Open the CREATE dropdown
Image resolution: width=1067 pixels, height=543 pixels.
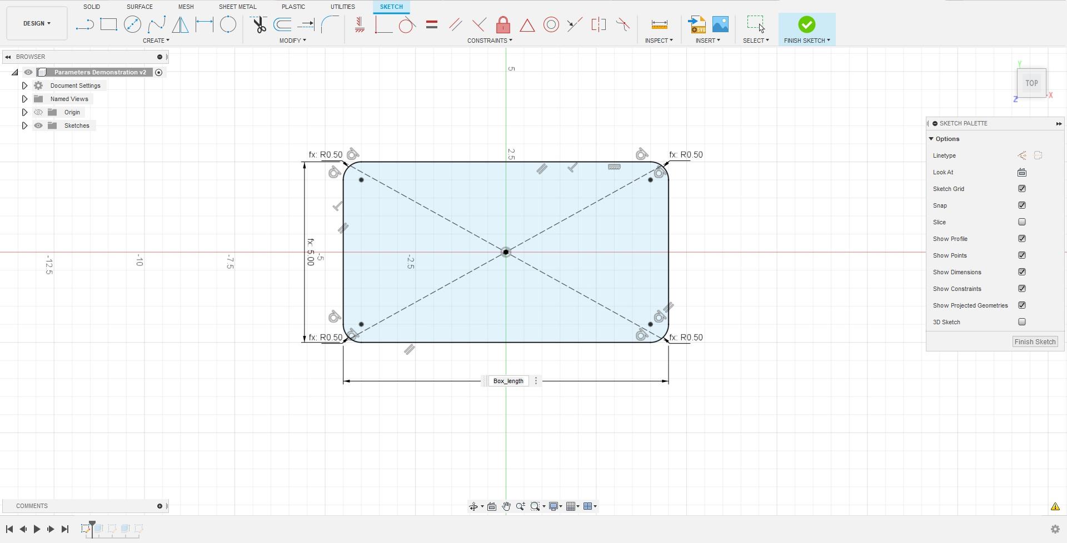(157, 40)
